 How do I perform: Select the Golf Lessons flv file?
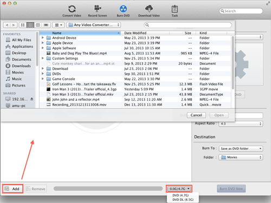click(x=135, y=84)
